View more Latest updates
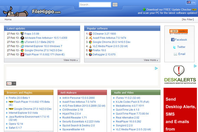Screen dimensions: 198x132 pyautogui.click(x=71, y=60)
